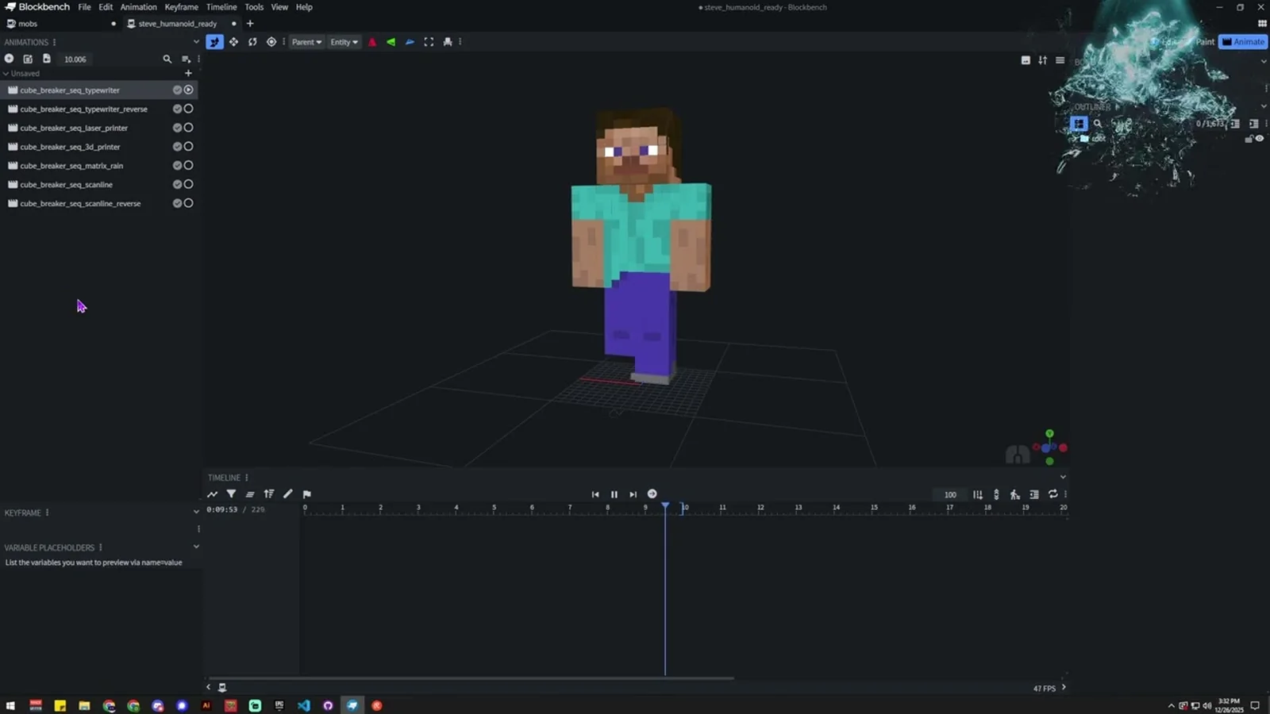Search animations using the magnifier icon

click(x=167, y=59)
